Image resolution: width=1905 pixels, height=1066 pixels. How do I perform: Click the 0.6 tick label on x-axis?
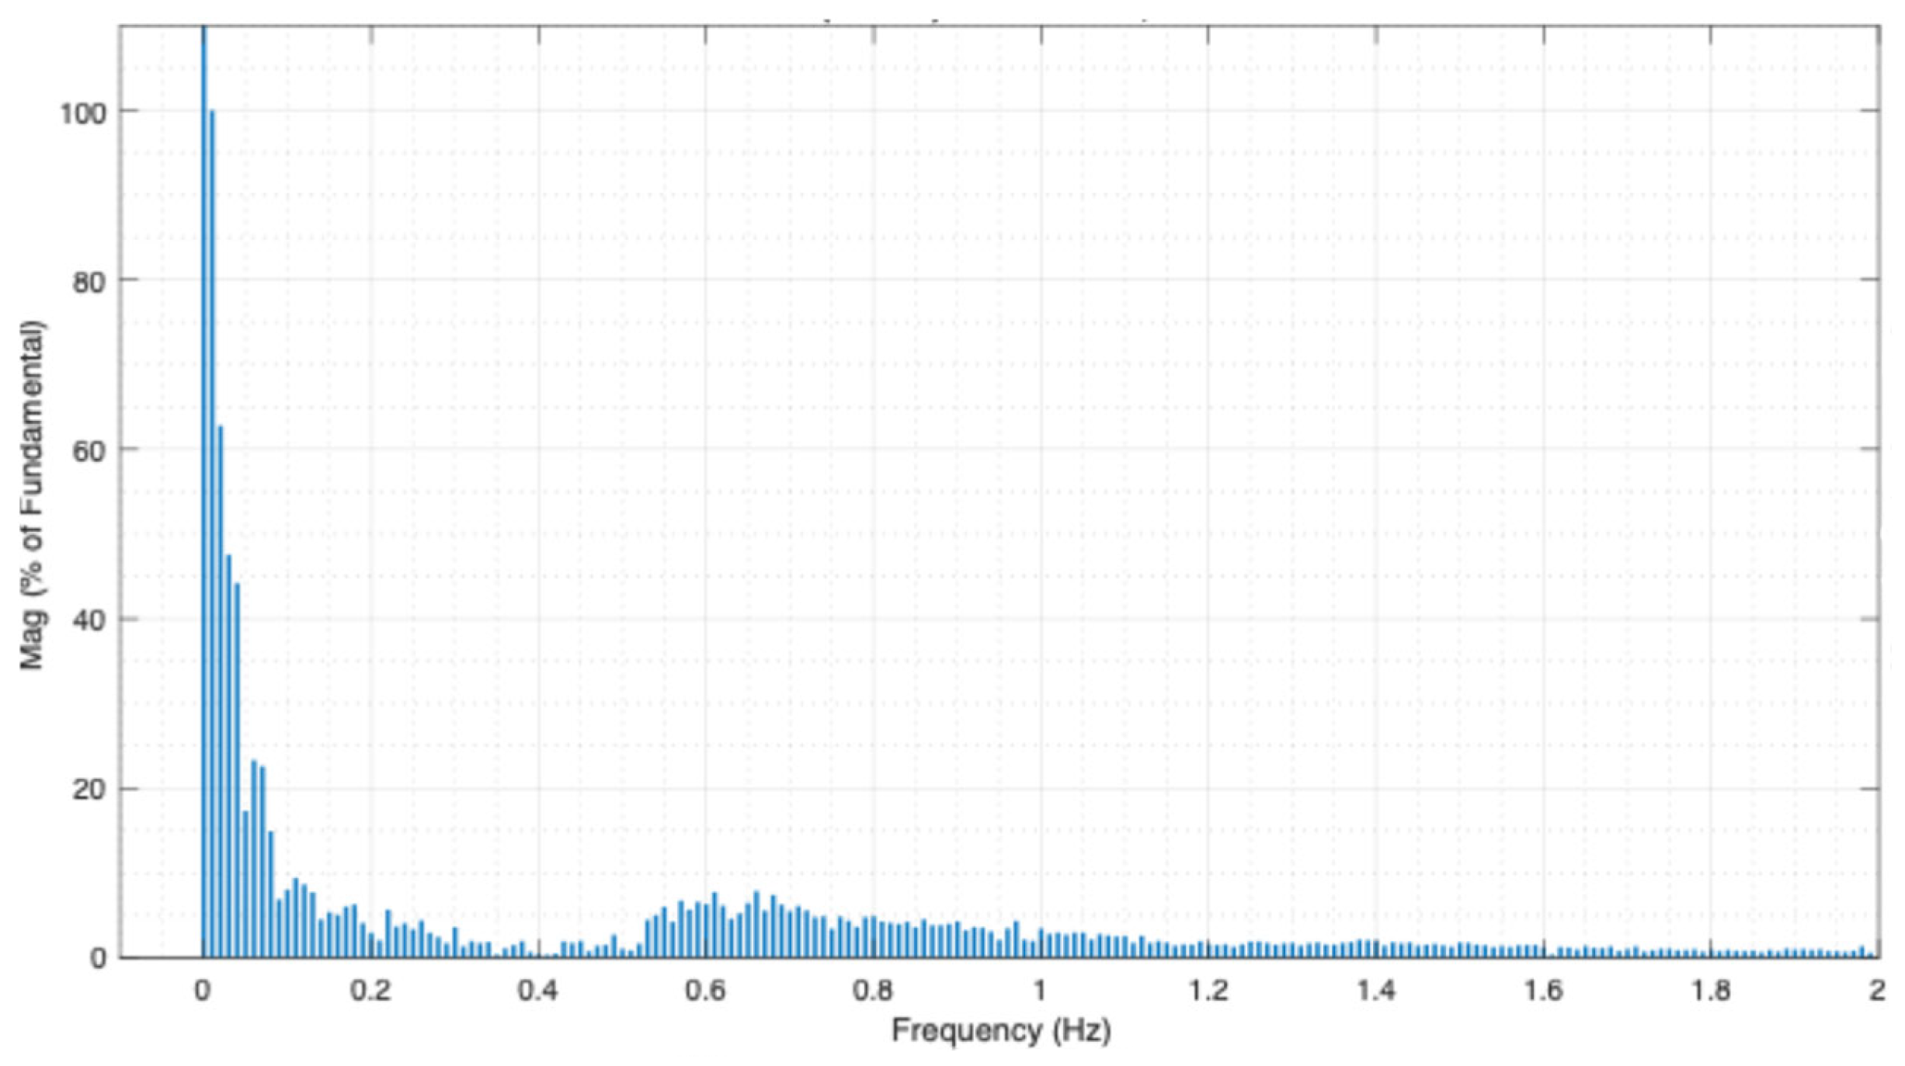[x=705, y=991]
